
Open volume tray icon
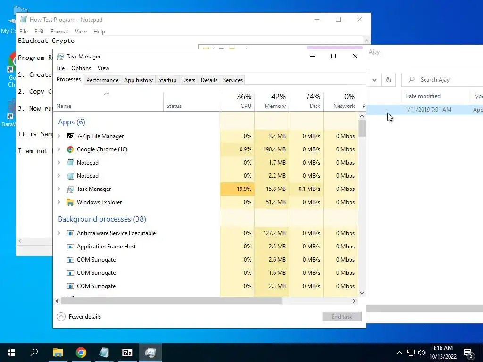422,353
